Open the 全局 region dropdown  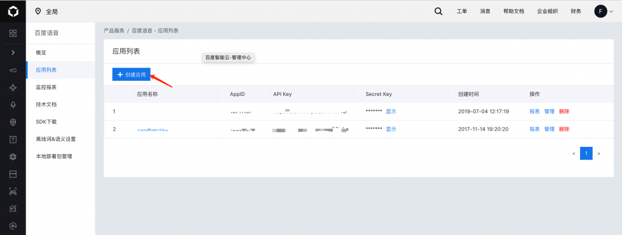coord(58,12)
